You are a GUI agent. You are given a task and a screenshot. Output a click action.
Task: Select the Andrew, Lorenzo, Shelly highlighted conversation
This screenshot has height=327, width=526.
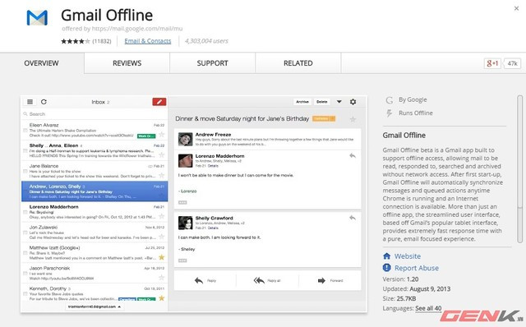pyautogui.click(x=95, y=191)
